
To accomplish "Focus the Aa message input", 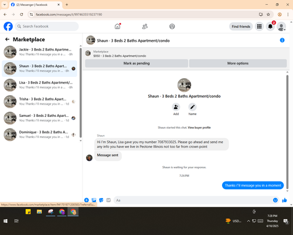I will (193, 200).
